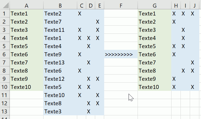Select column J header

point(195,5)
